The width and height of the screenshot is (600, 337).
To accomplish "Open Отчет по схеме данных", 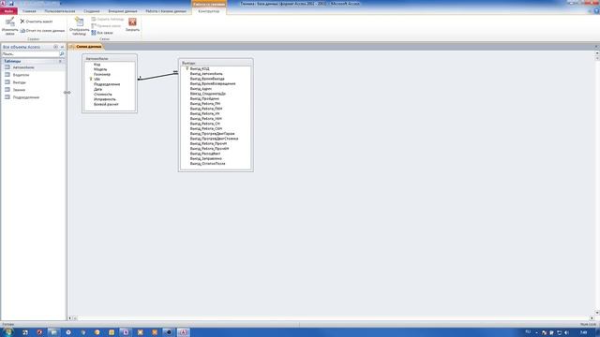I will [x=42, y=31].
